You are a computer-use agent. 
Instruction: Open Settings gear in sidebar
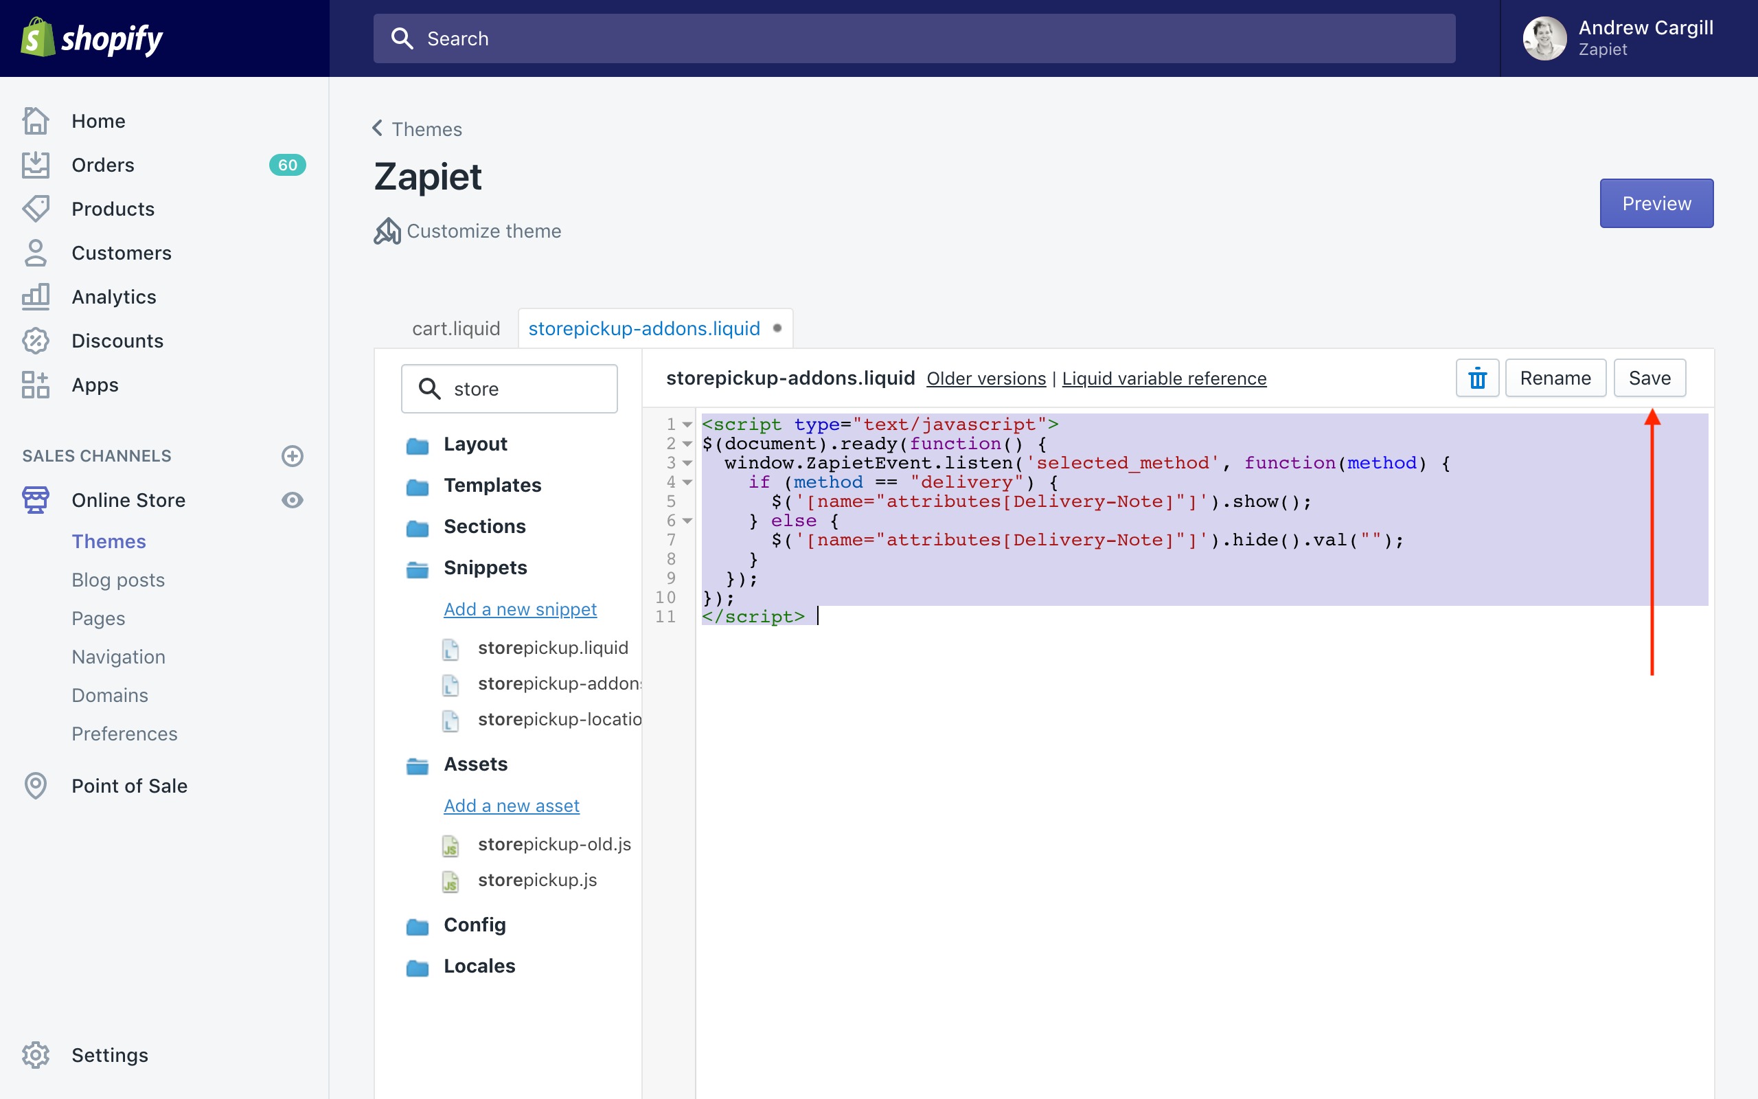[36, 1054]
